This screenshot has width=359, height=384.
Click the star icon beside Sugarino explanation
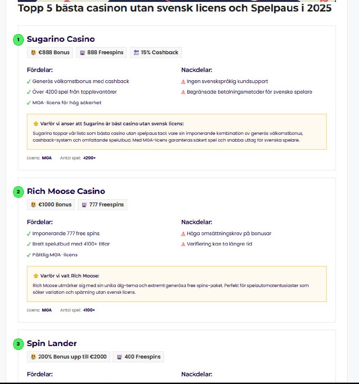point(36,123)
